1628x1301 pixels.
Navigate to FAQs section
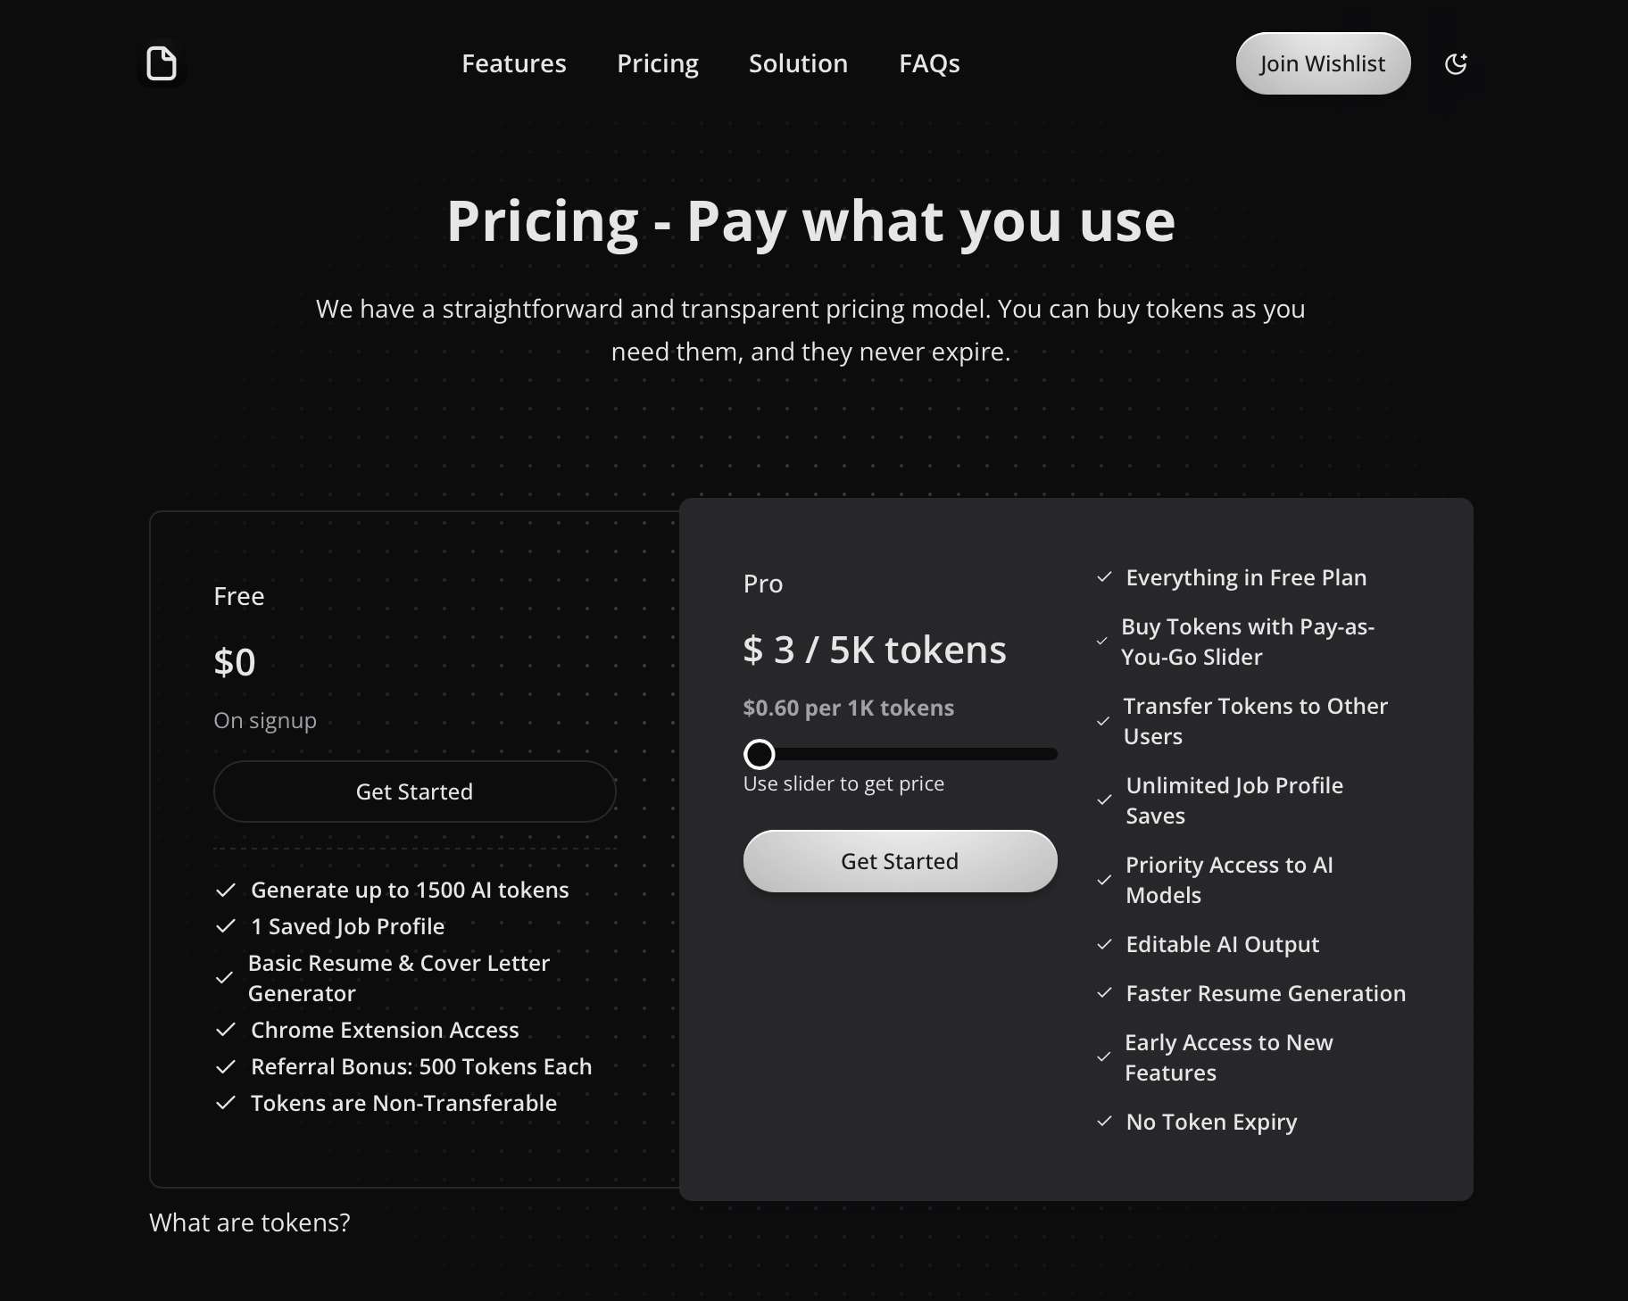929,63
